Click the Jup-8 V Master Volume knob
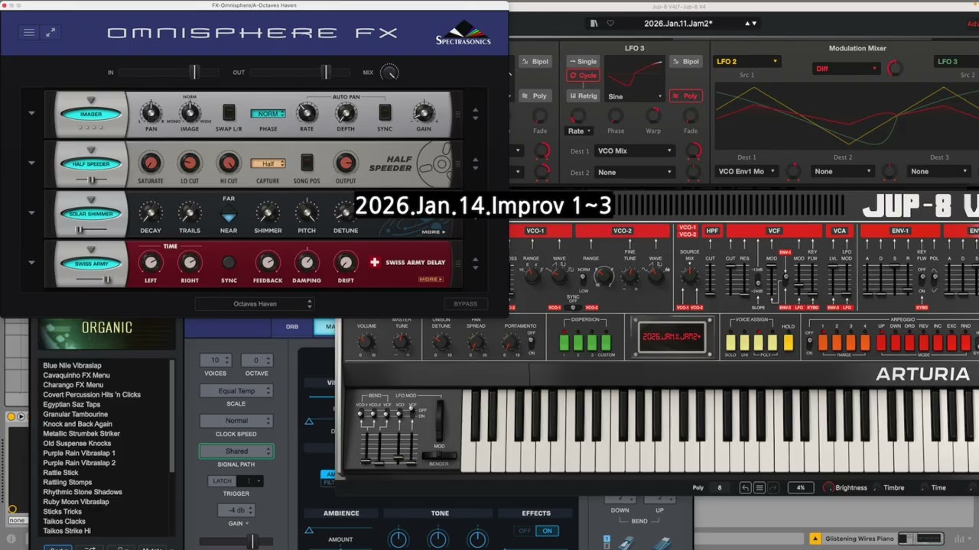The height and width of the screenshot is (550, 979). (366, 342)
